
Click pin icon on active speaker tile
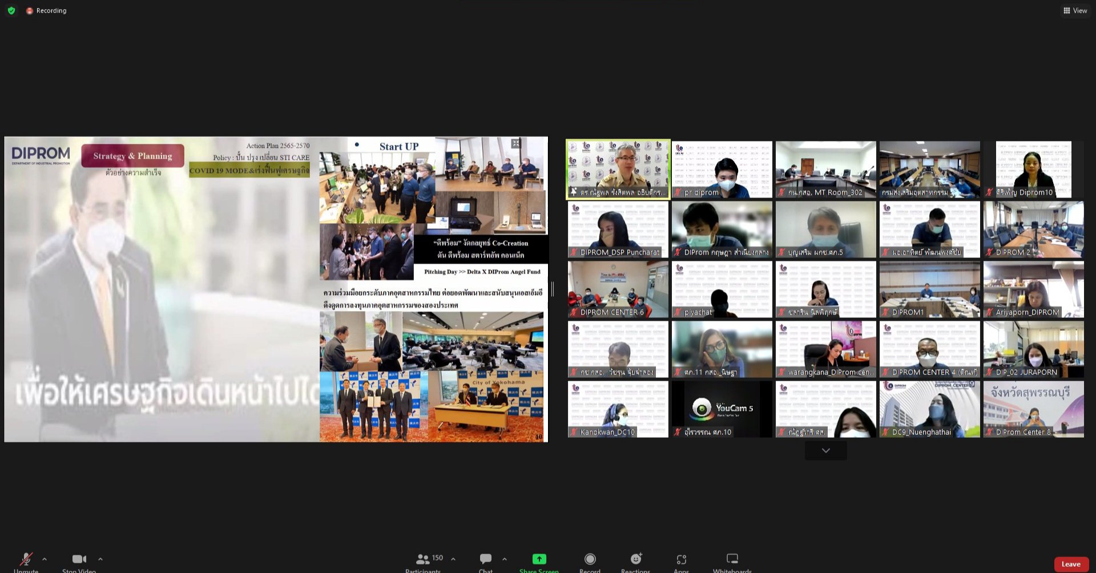[x=574, y=193]
